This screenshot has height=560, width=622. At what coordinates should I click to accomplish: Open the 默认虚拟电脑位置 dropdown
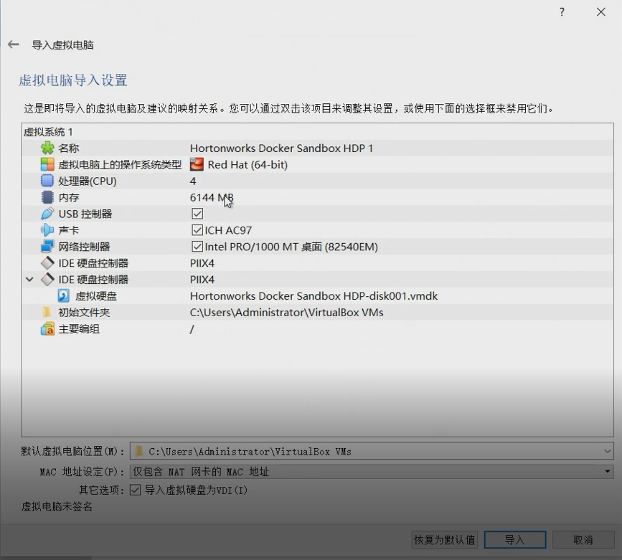click(x=608, y=451)
